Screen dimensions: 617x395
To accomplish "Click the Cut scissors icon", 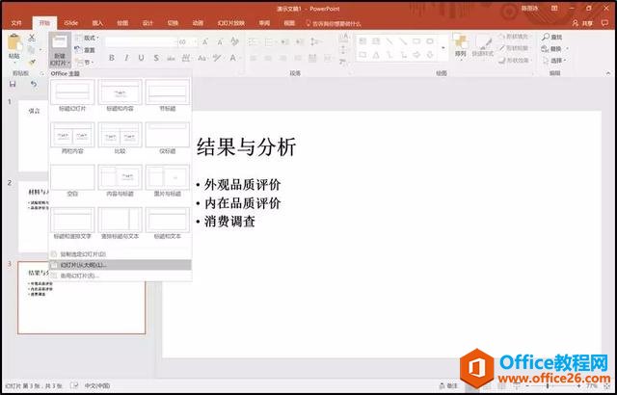I will [x=32, y=38].
